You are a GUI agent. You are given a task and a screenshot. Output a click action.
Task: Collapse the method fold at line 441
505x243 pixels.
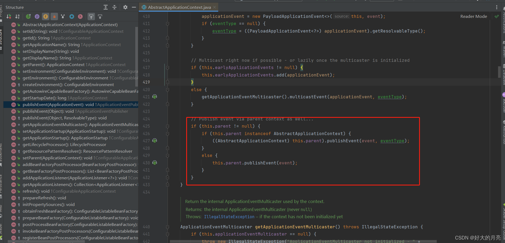point(167,234)
